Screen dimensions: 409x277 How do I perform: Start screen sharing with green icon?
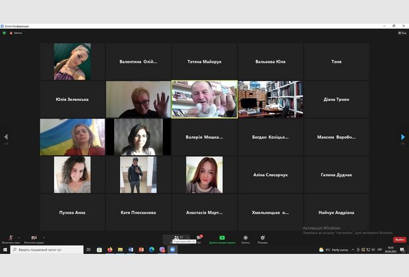(x=222, y=238)
